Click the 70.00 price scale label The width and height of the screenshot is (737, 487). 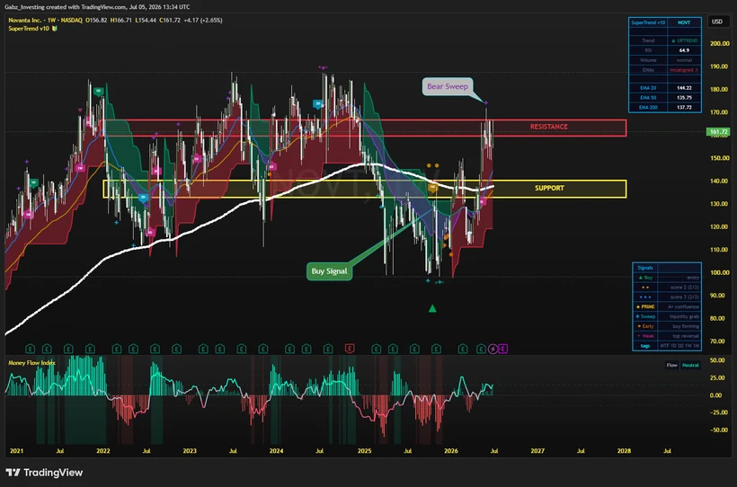(x=718, y=341)
